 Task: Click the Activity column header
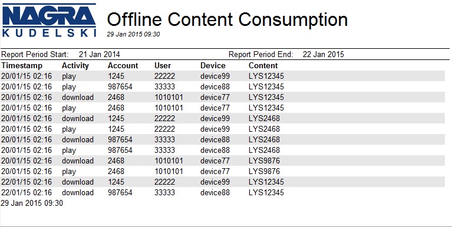click(75, 66)
